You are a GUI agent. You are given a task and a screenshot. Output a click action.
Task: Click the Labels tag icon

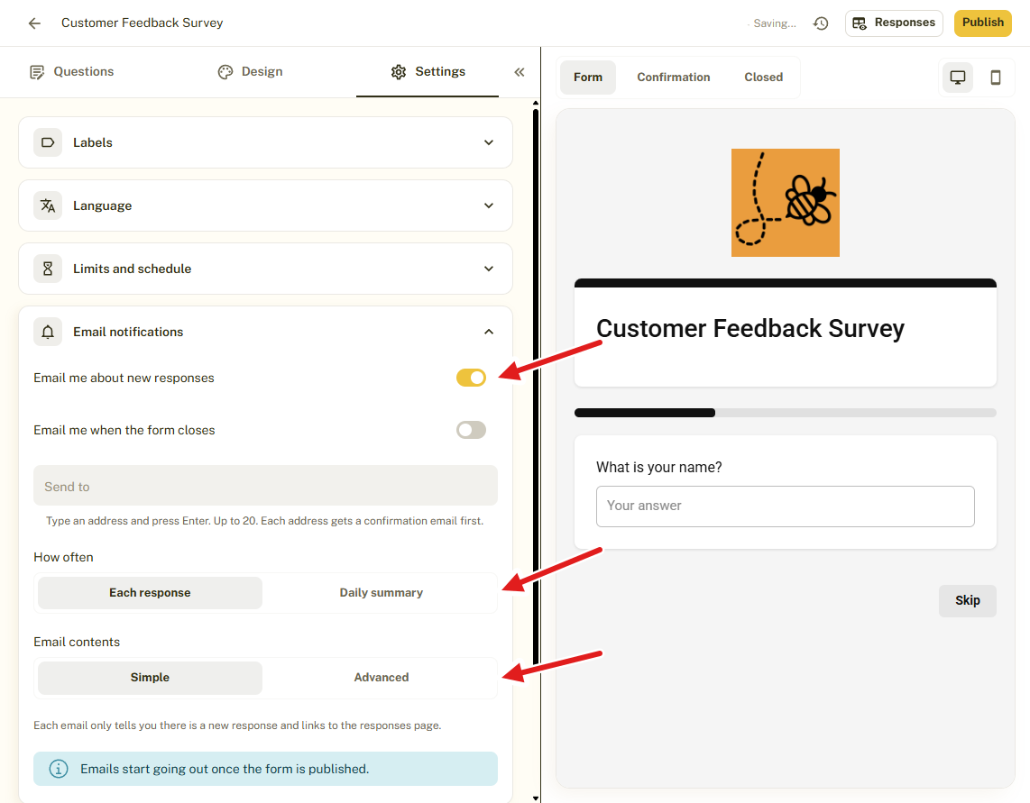click(48, 142)
